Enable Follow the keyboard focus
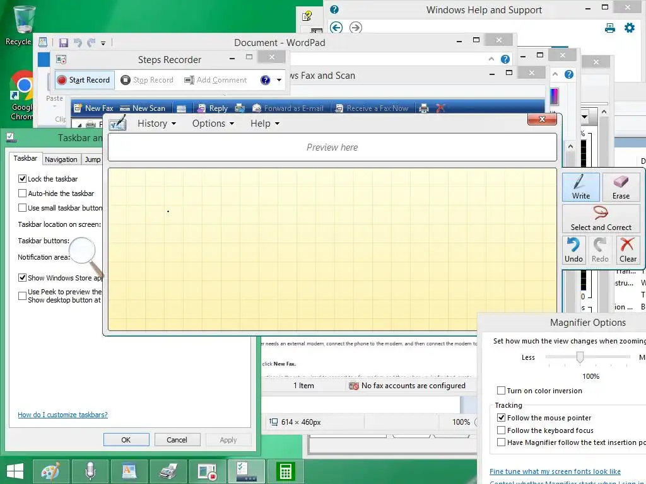Image resolution: width=646 pixels, height=484 pixels. (x=501, y=430)
